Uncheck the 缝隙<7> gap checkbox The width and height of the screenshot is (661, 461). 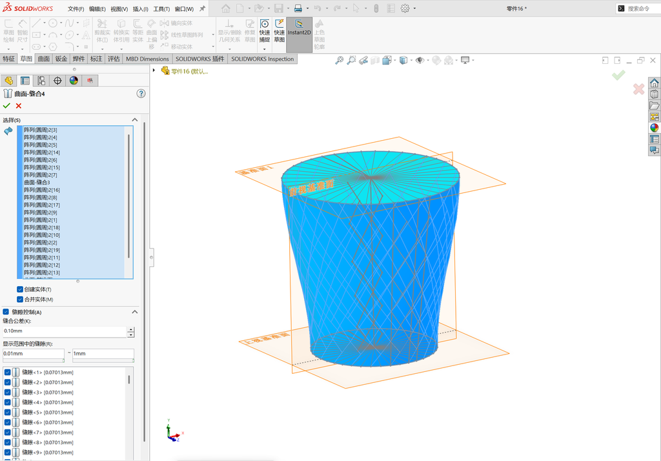pos(7,433)
